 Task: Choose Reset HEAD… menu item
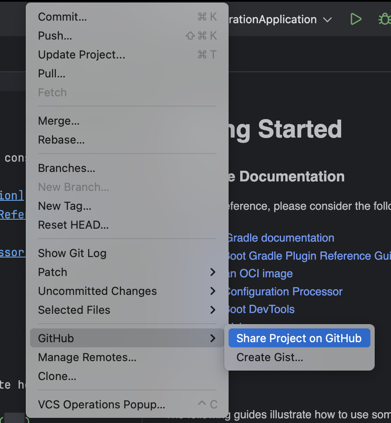click(x=127, y=225)
